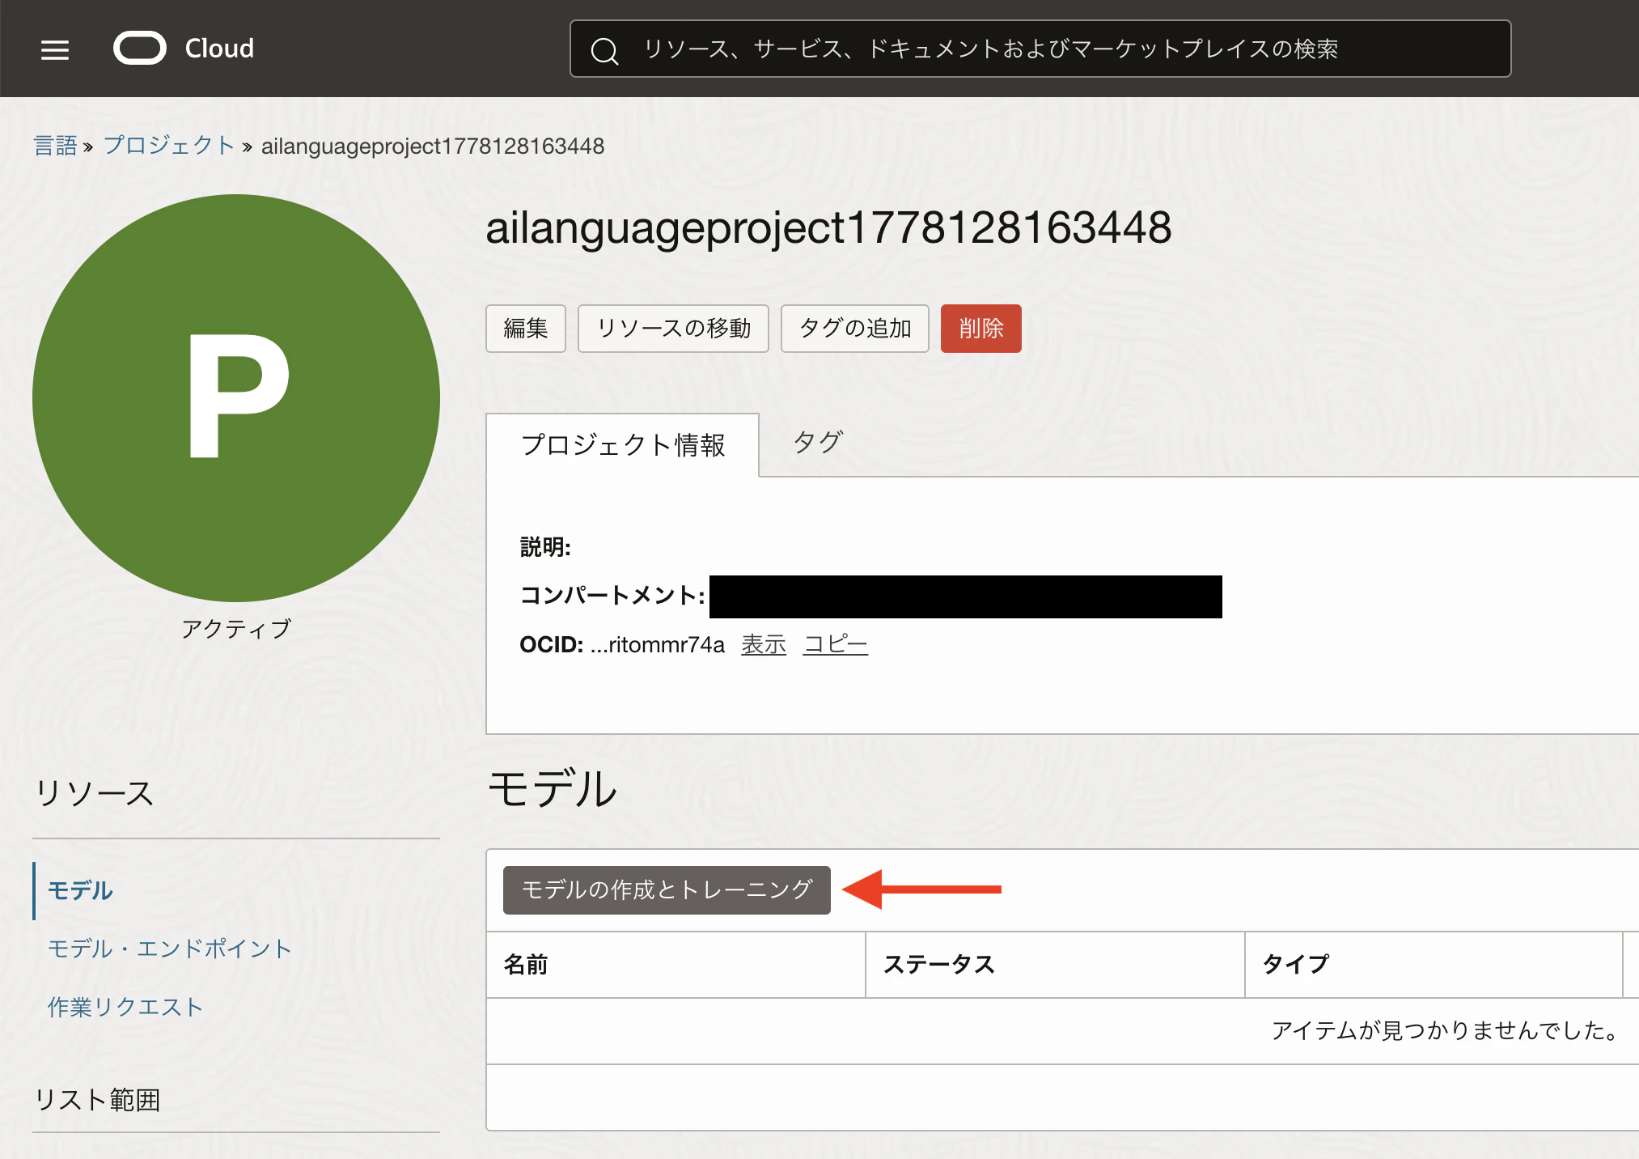Click the Oracle Cloud logo
The width and height of the screenshot is (1639, 1159).
pos(184,49)
